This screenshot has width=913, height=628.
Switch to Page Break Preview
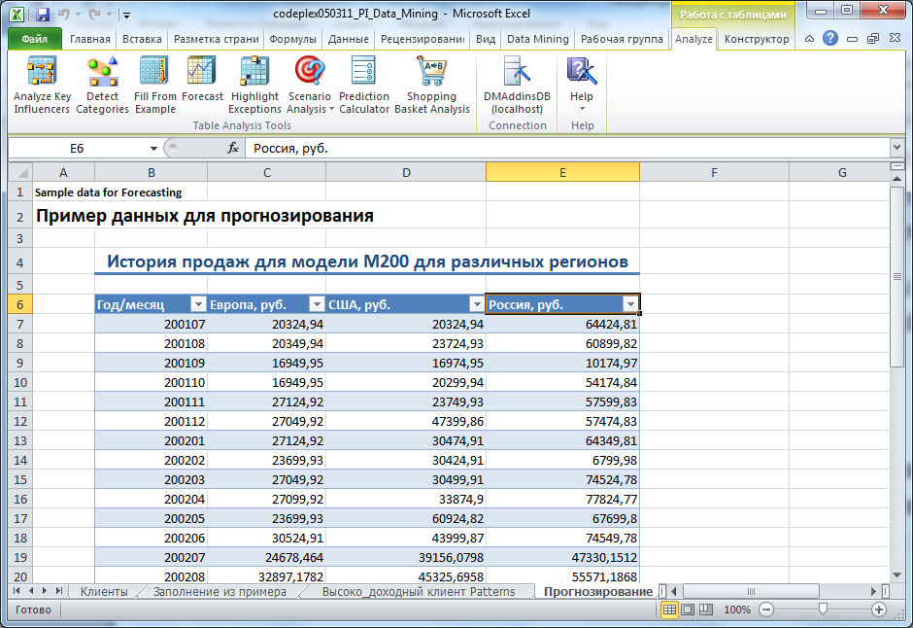706,610
